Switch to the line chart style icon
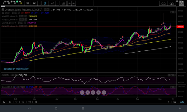Screen dimensions: 187x112 tap(52, 3)
